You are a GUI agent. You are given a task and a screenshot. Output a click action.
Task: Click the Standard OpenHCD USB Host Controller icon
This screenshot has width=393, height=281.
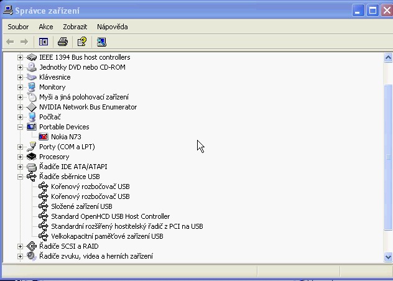pyautogui.click(x=44, y=216)
